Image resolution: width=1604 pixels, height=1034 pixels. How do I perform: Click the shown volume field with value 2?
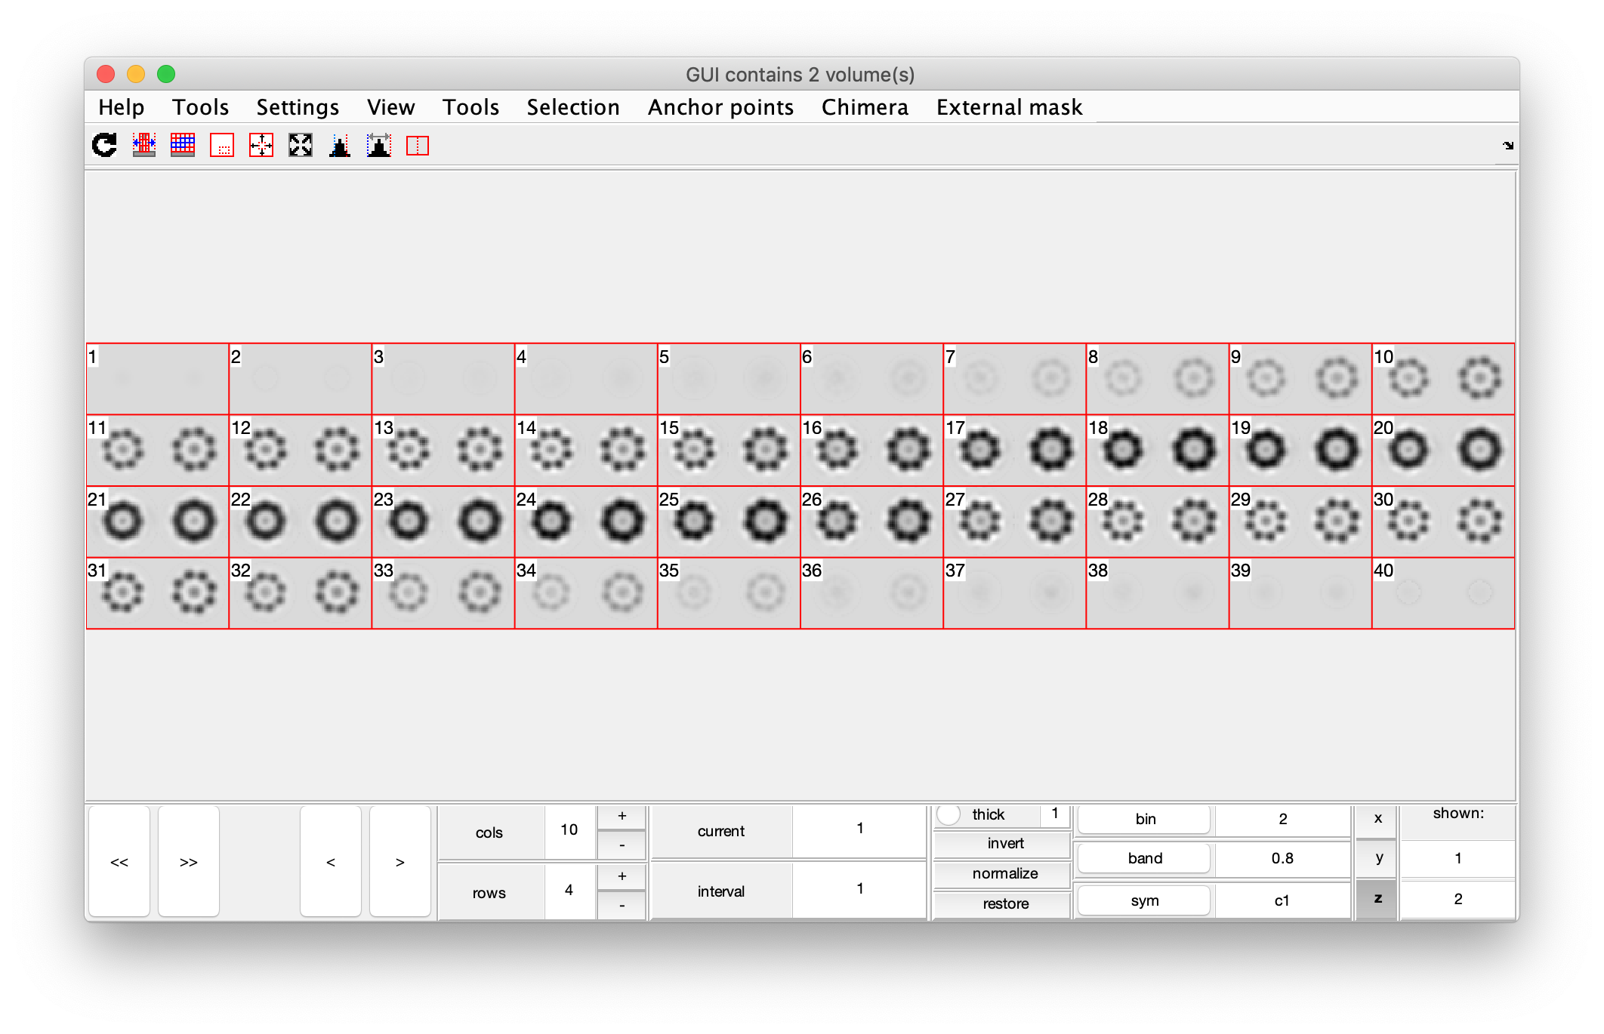(1457, 899)
